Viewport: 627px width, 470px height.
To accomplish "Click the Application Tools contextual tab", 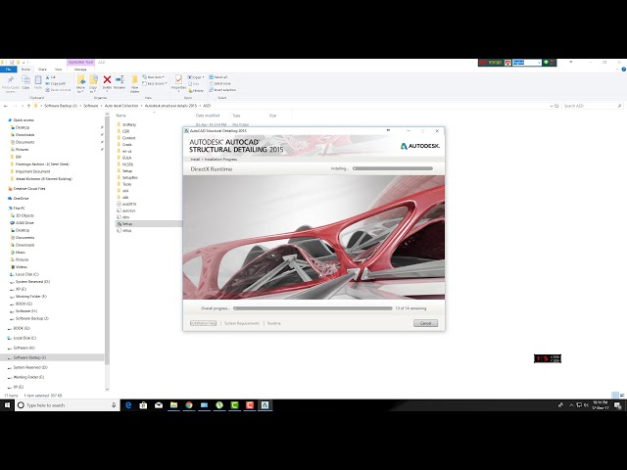I will 80,63.
